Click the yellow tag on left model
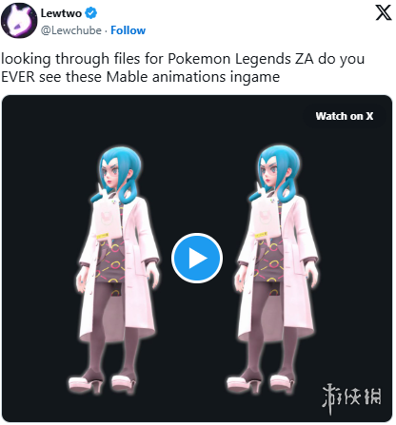This screenshot has width=396, height=425. pyautogui.click(x=102, y=236)
